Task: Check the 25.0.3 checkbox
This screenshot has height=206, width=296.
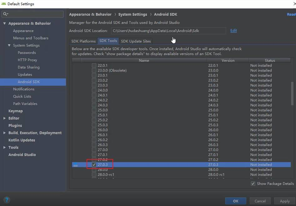Action: click(94, 125)
